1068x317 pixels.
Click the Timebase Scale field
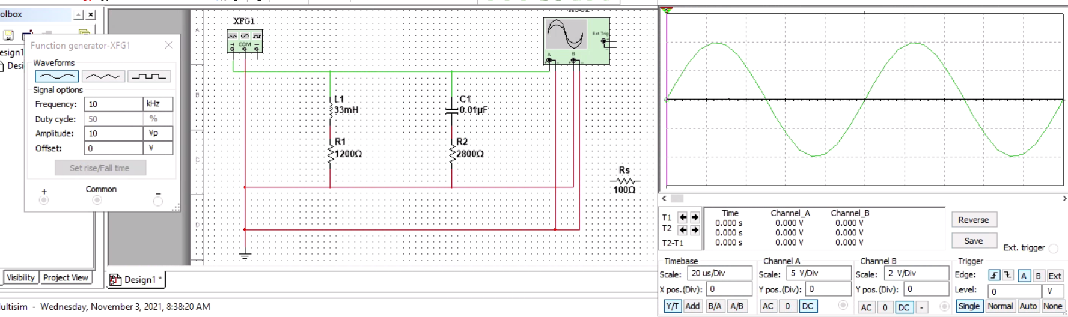click(x=719, y=273)
